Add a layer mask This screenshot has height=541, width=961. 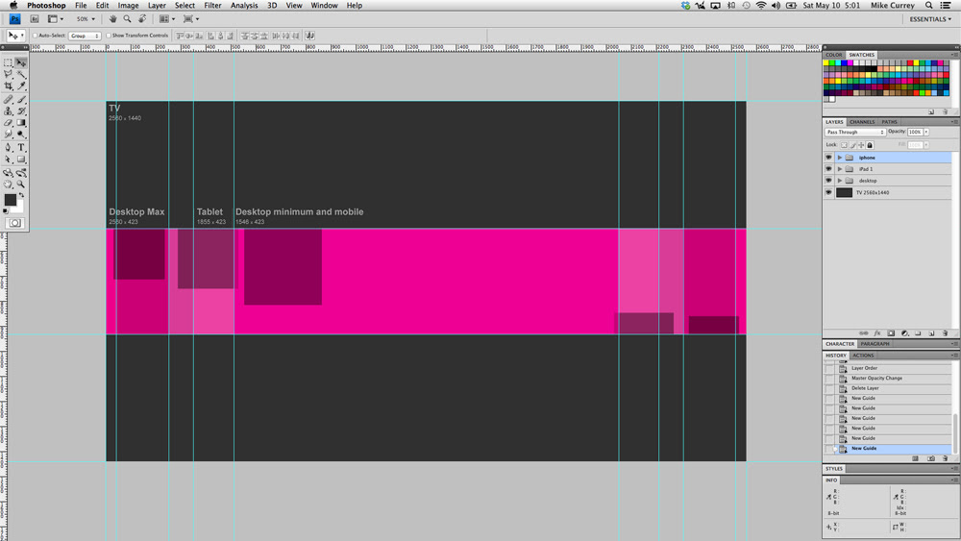coord(891,333)
